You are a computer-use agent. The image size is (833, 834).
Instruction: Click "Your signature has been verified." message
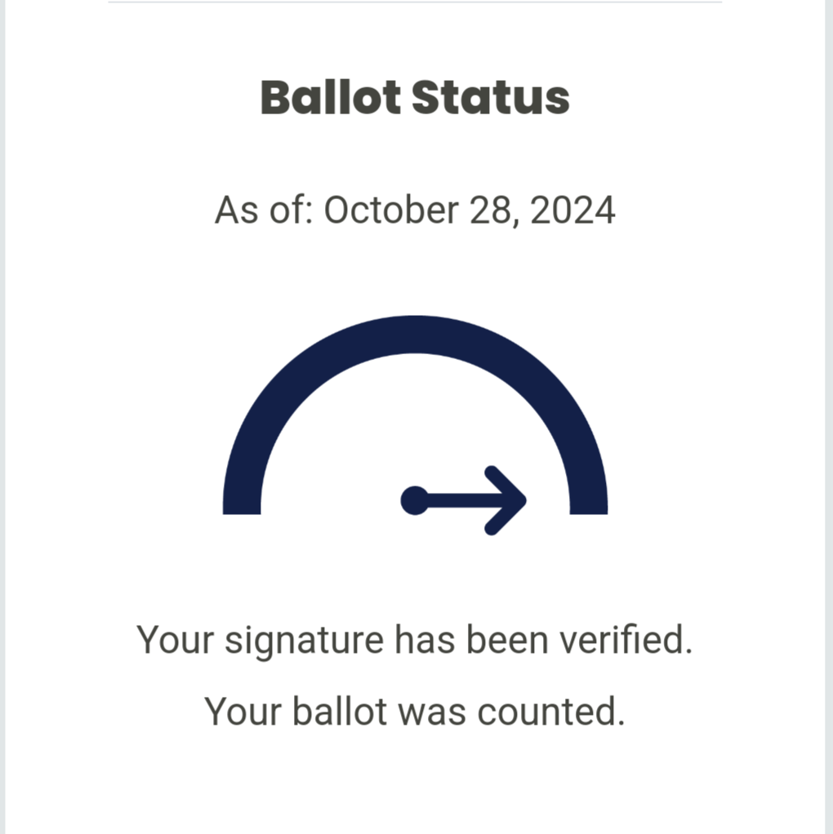(x=415, y=641)
